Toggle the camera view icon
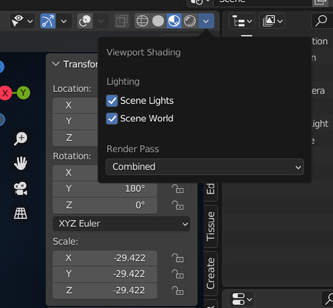 [20, 188]
